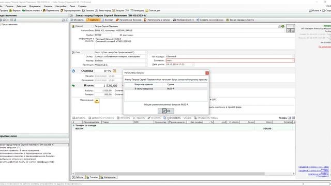This screenshot has height=186, width=331.
Task: Click Объединить товары button
Action: pos(206,118)
